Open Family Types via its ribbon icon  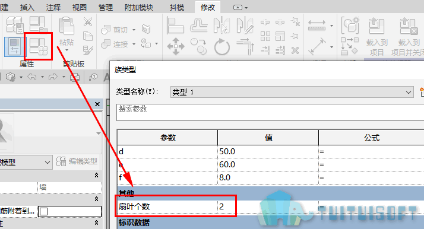(38, 46)
